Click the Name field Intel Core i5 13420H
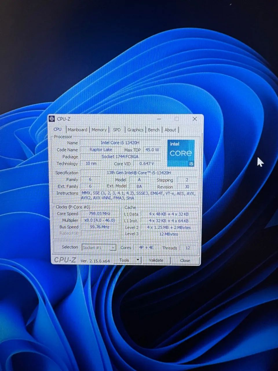 pos(120,143)
